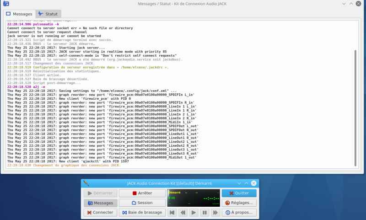Minimize the Messages / Statut window
This screenshot has width=366, height=220.
click(x=344, y=4)
